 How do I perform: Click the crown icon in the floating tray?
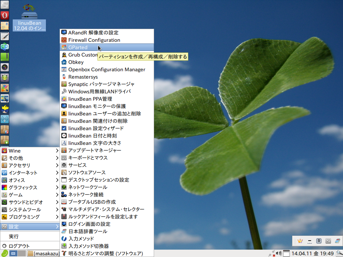(x=300, y=241)
